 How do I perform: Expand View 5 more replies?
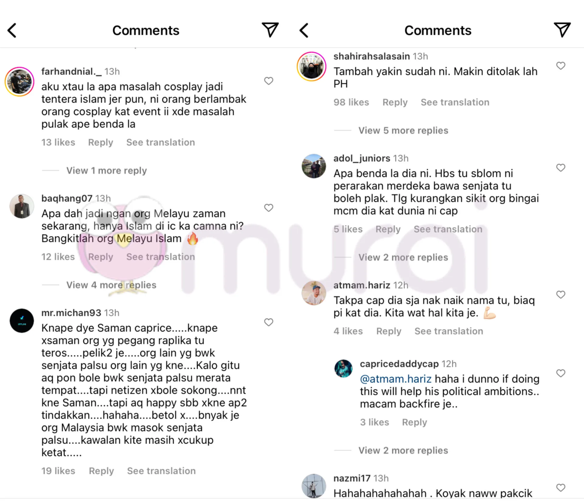[403, 130]
